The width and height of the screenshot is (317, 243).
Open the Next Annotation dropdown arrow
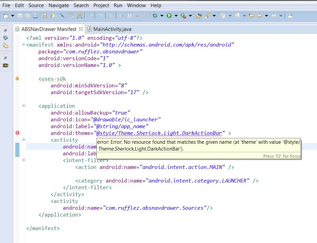230,16
